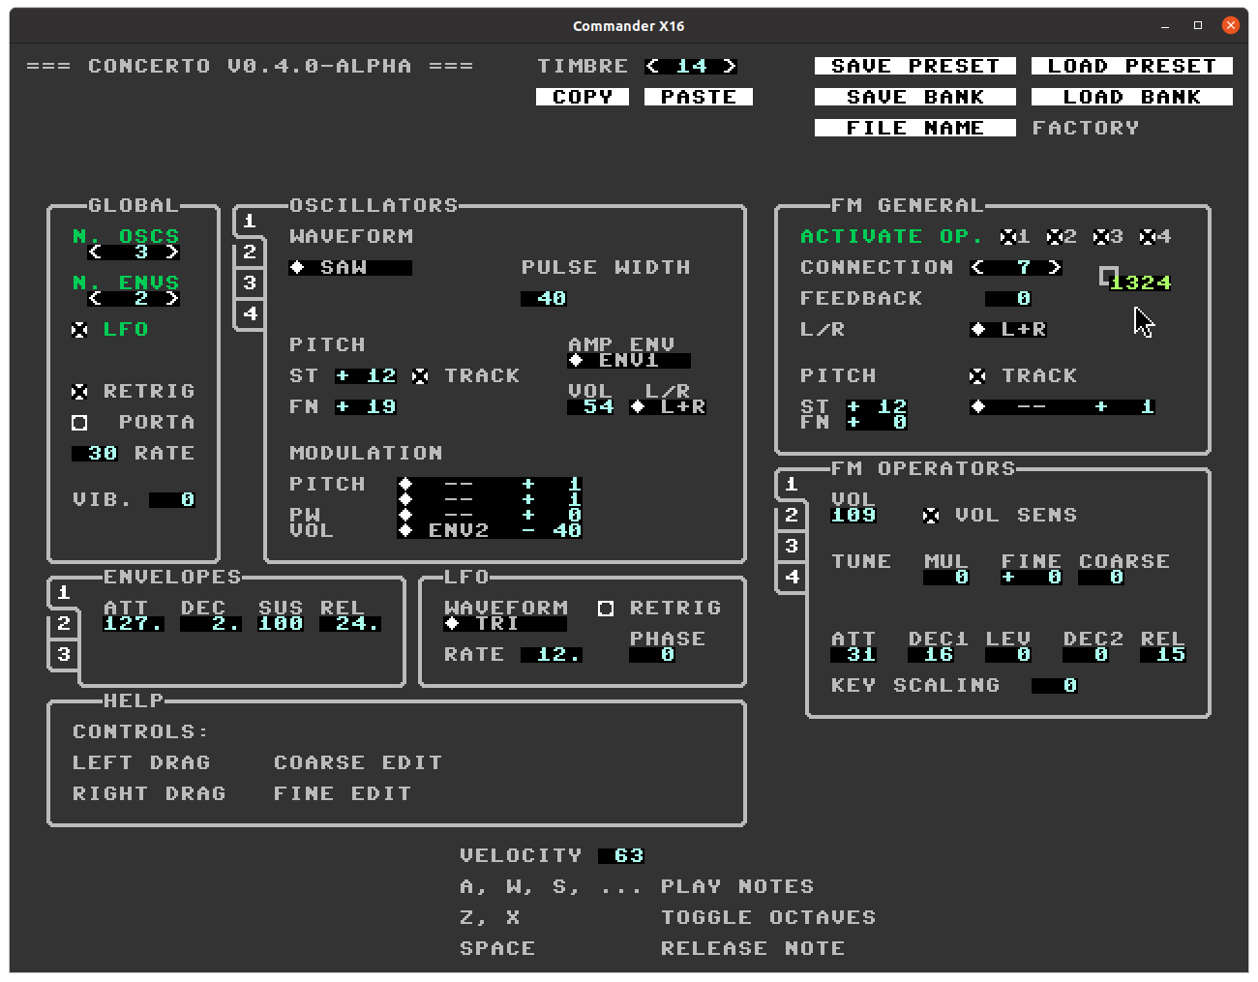Open FM general L/R dropdown
1258x982 pixels.
coord(1008,329)
